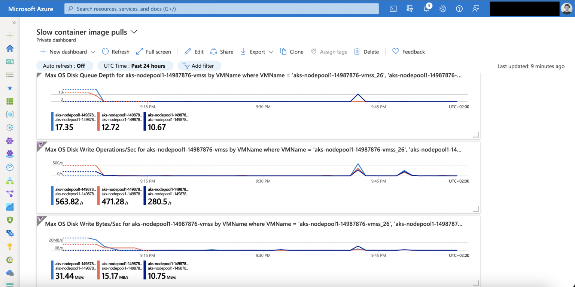575x287 pixels.
Task: Click the filter funnel on the Disk Write Operations tile
Action: [40, 145]
